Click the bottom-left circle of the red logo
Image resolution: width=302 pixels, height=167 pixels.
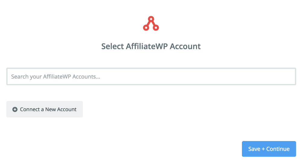[x=146, y=28]
